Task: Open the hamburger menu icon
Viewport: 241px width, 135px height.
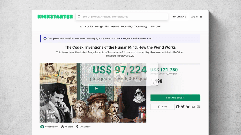Action: [201, 17]
